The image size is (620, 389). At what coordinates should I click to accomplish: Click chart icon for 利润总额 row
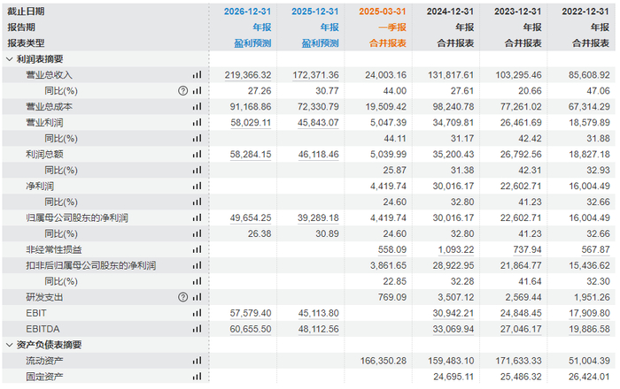pos(197,154)
